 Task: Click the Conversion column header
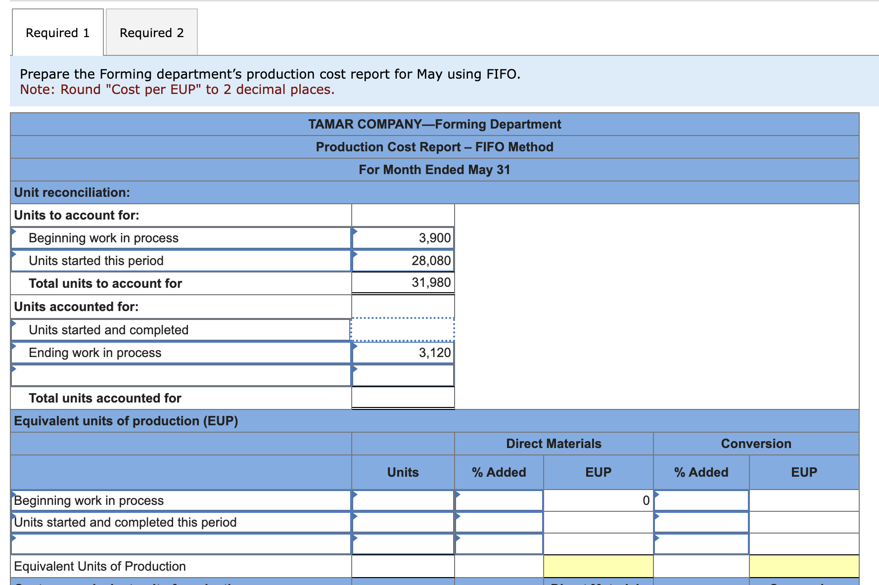[756, 444]
